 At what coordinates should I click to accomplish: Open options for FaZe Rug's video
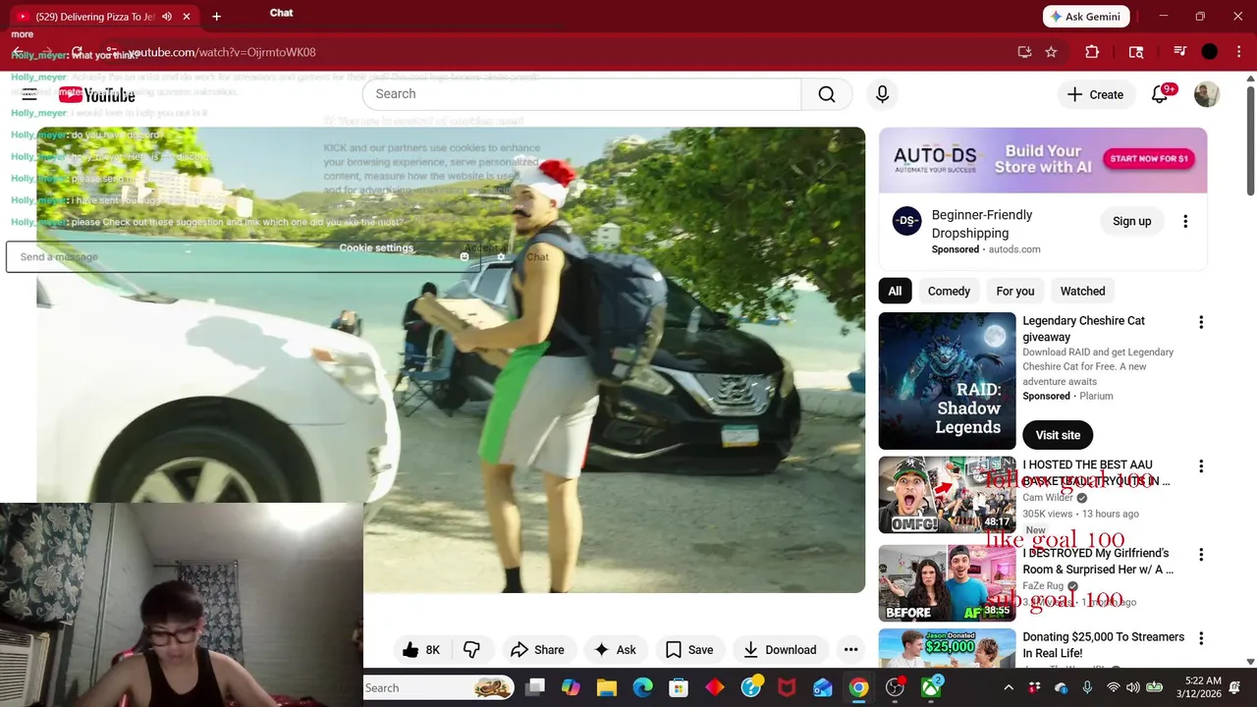click(1200, 555)
